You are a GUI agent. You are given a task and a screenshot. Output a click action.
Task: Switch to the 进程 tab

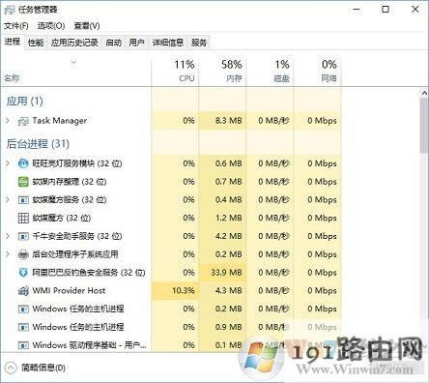tap(13, 42)
